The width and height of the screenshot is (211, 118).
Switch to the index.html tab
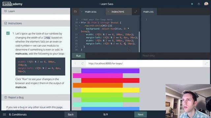click(x=118, y=12)
